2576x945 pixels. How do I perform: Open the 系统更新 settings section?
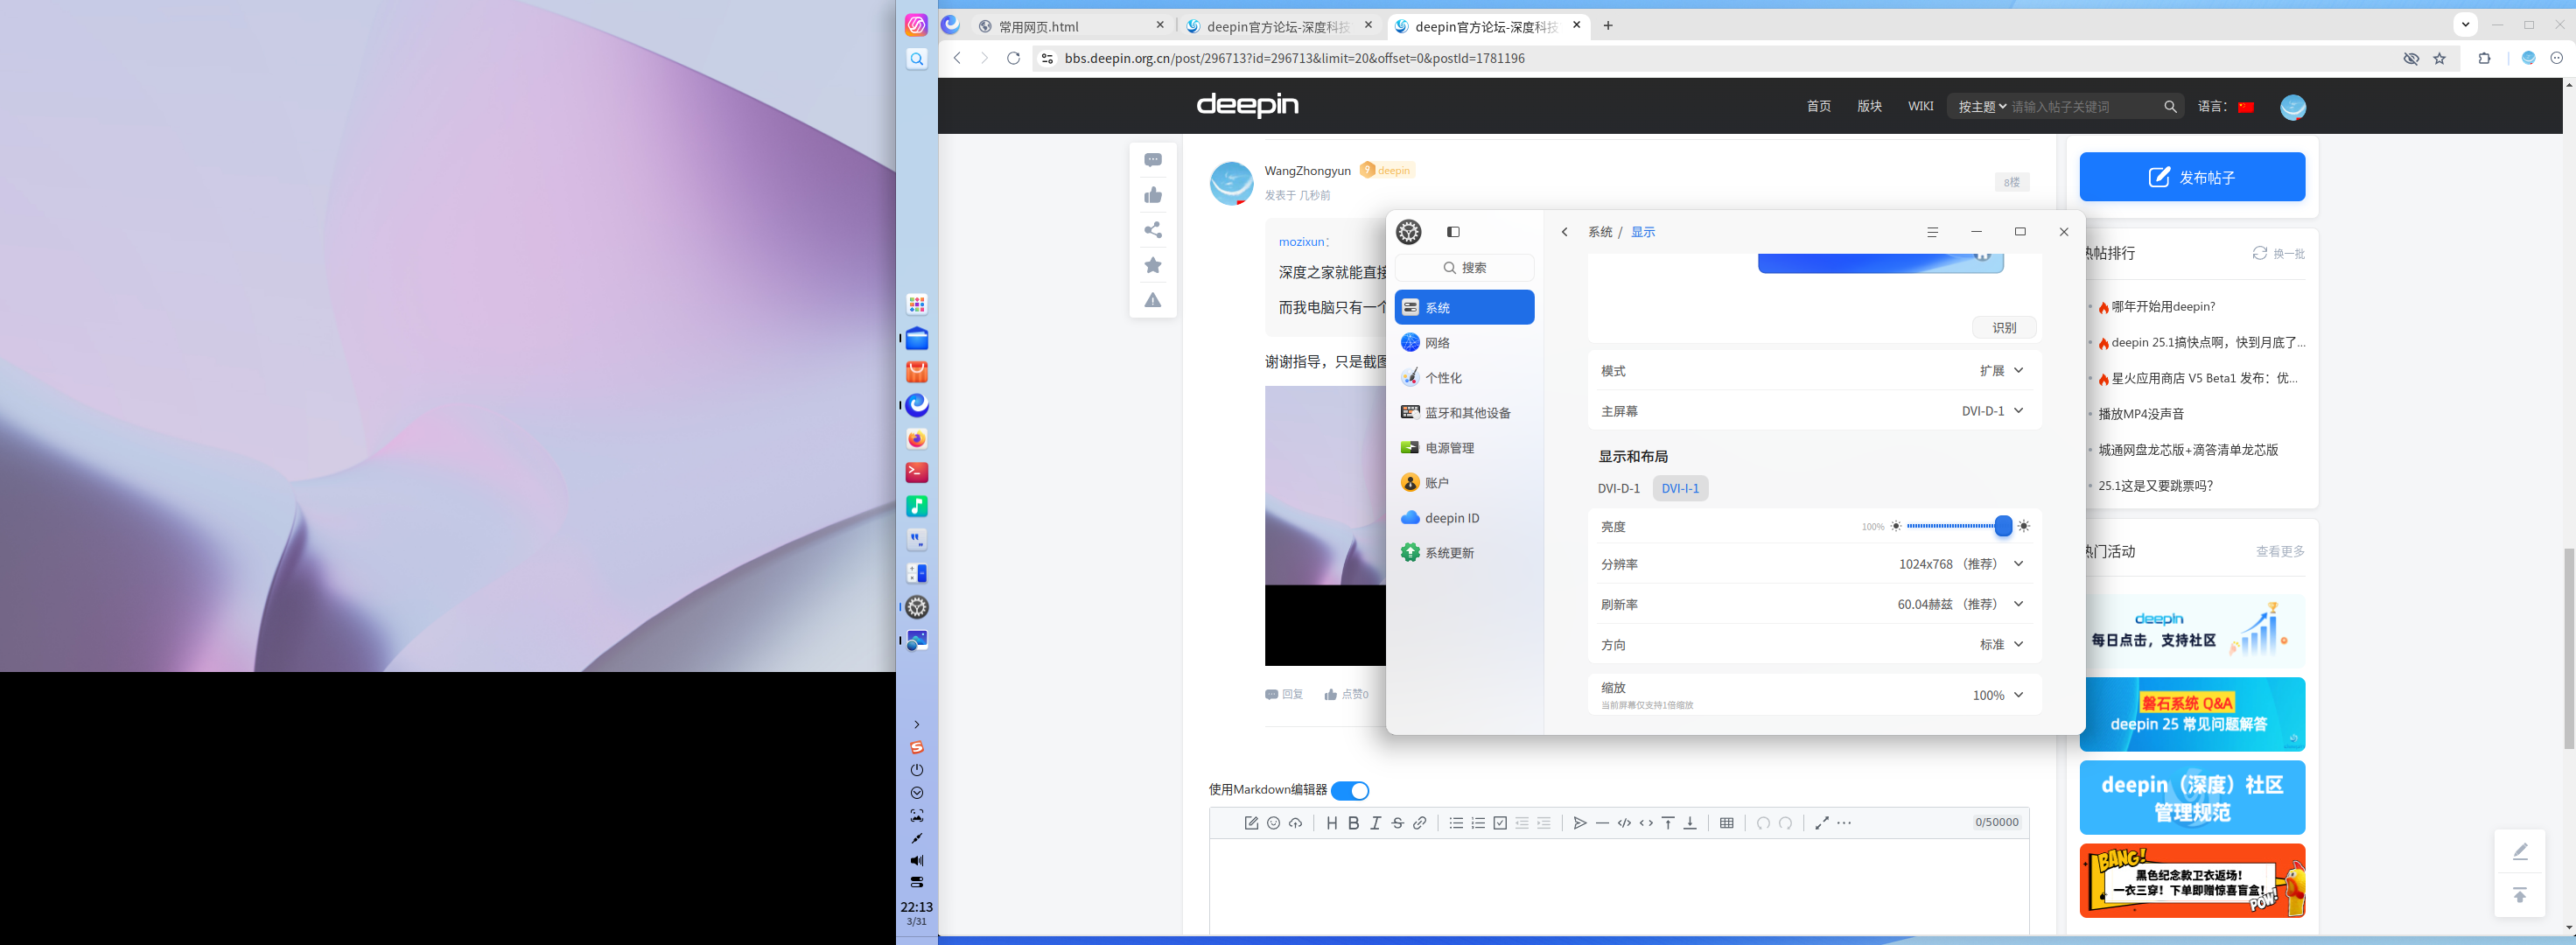coord(1449,551)
